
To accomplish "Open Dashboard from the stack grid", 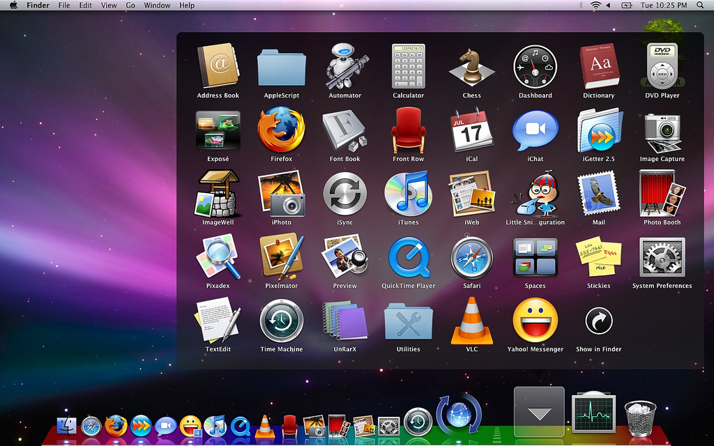I will click(535, 66).
